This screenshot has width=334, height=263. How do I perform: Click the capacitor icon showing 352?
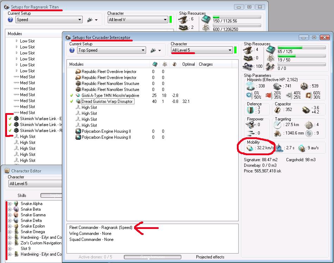pyautogui.click(x=277, y=110)
